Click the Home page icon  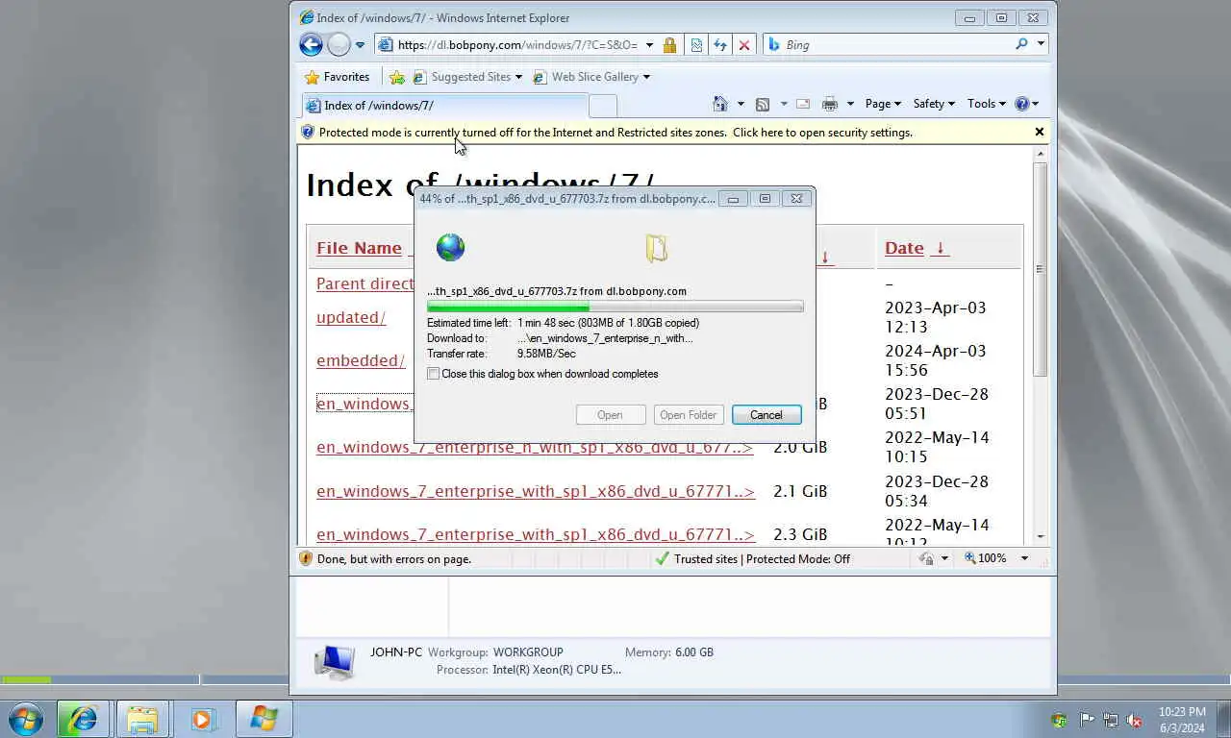point(720,104)
